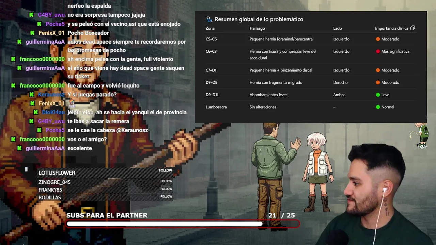Image resolution: width=436 pixels, height=245 pixels.
Task: Click the 'Y si juegas parado?' message
Action: [92, 94]
